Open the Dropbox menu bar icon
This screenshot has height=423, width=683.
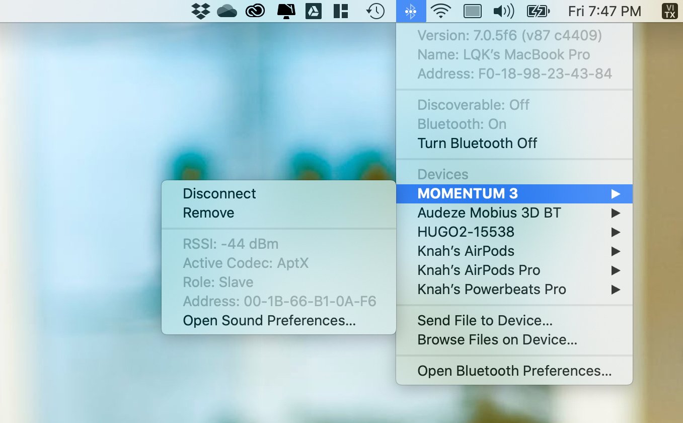(x=200, y=11)
